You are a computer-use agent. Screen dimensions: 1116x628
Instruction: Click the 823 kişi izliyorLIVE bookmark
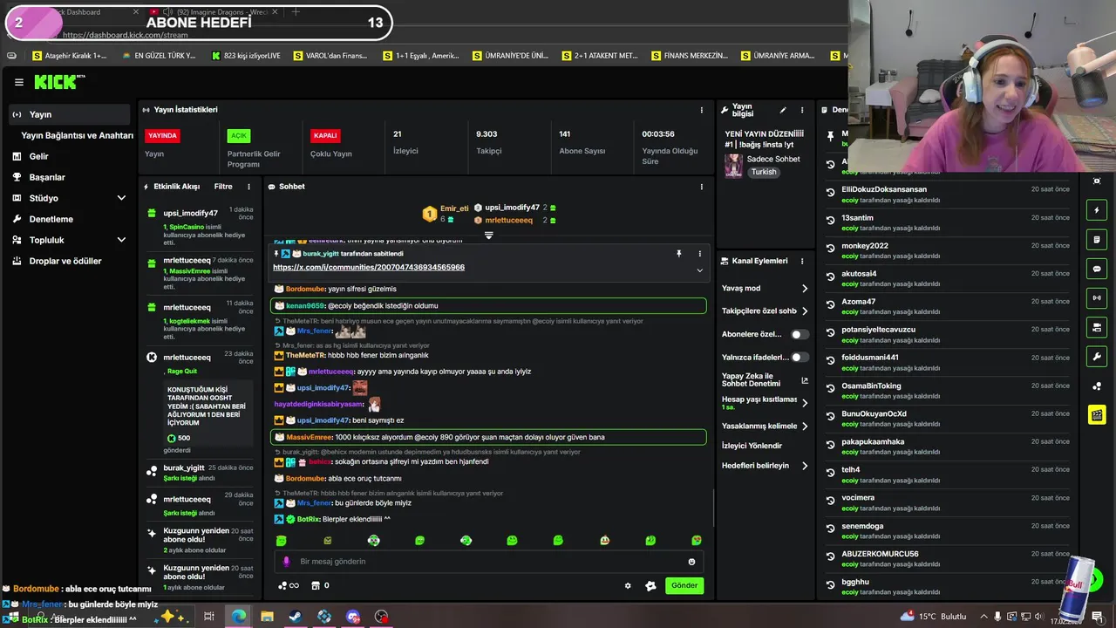[247, 56]
